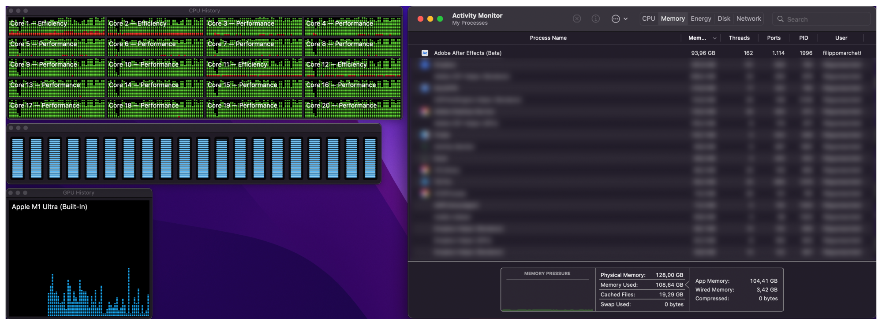The height and width of the screenshot is (325, 882).
Task: Click the Core 7 — Performance graph
Action: (x=254, y=47)
